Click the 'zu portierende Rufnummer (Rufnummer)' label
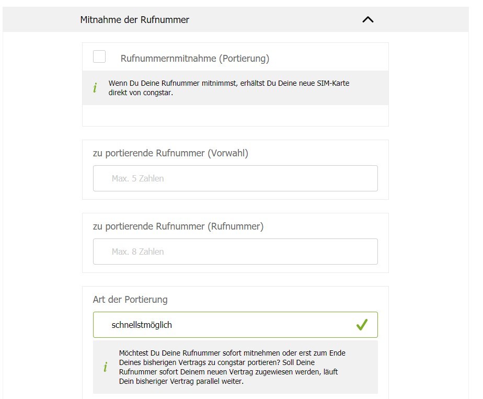 (178, 226)
